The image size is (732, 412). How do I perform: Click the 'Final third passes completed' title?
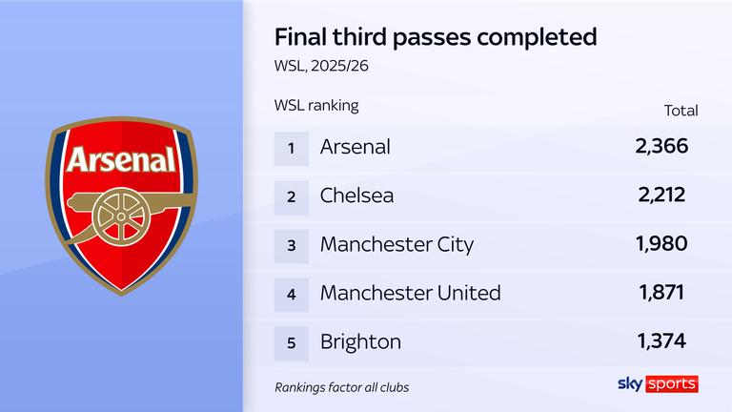[x=436, y=37]
